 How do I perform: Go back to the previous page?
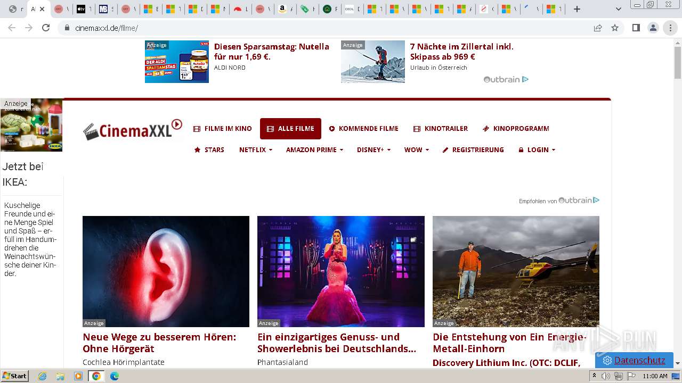tap(12, 28)
